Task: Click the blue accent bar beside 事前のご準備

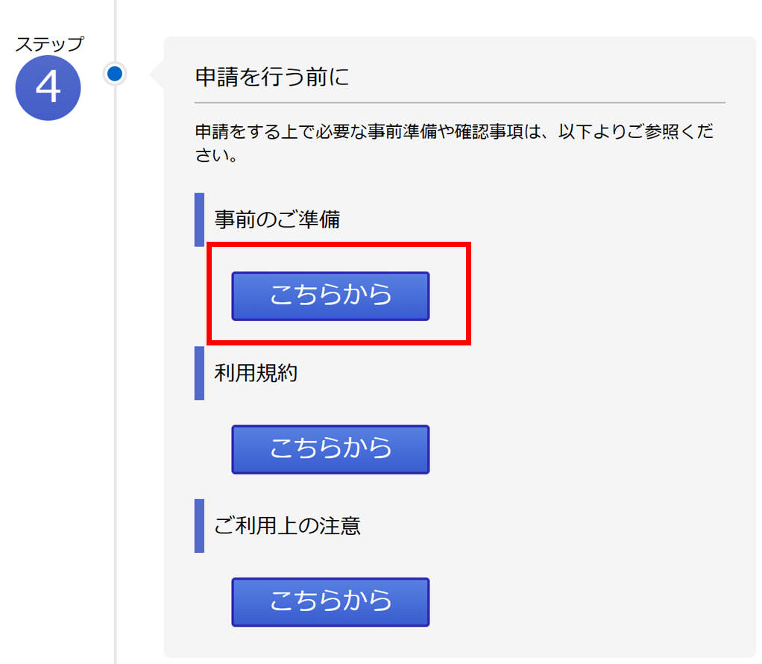Action: click(199, 219)
